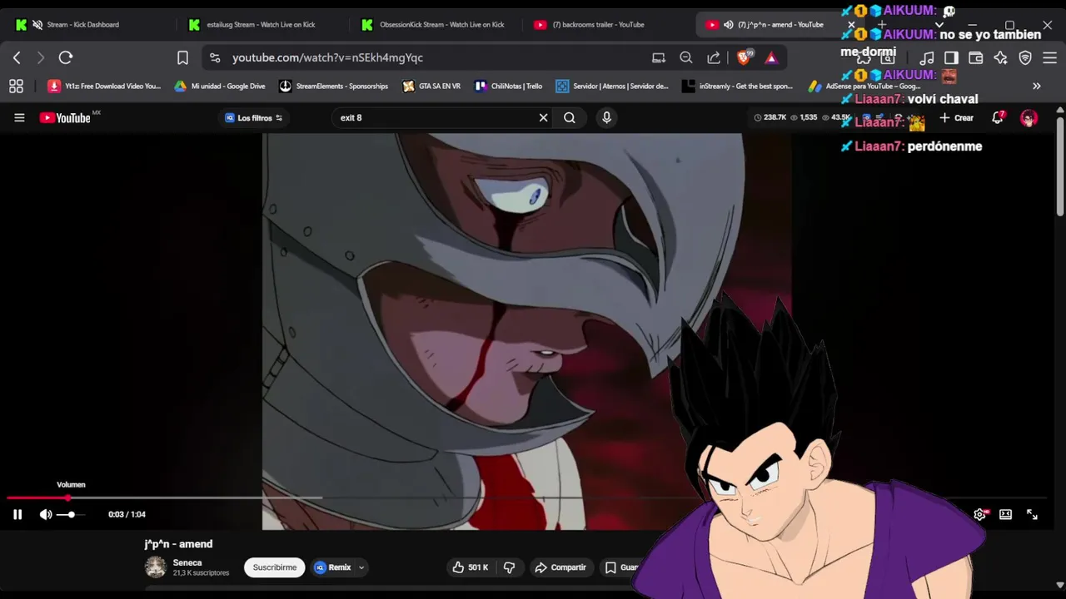Dislike the video thumbs-down
The height and width of the screenshot is (599, 1066).
(x=510, y=567)
